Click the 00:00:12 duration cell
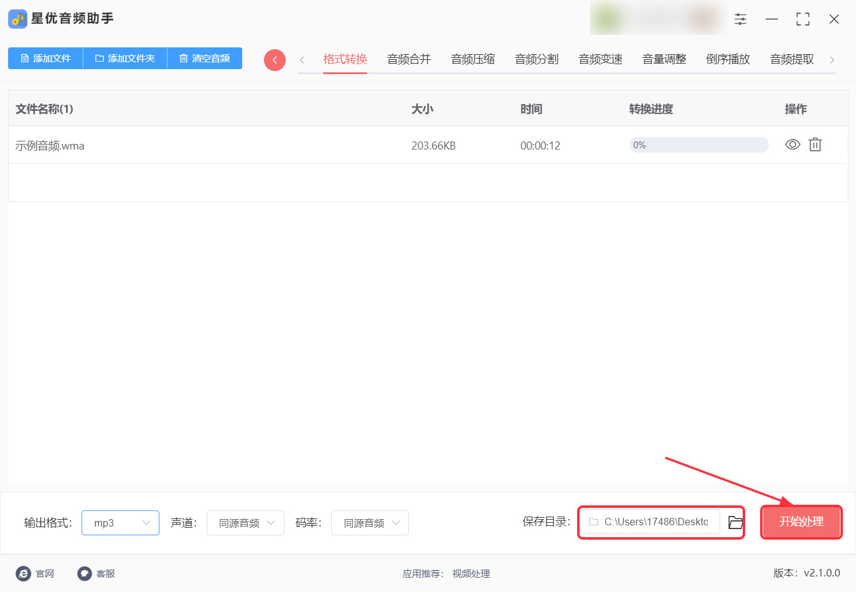 pyautogui.click(x=540, y=146)
